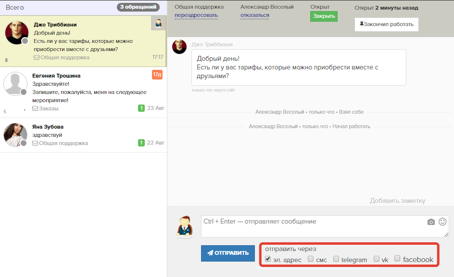454x277 pixels.
Task: Enable sending via смс checkbox
Action: coord(311,259)
